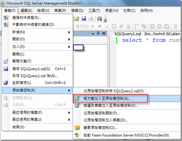Select 中斷與物件總管的連接(D) menu entry

click(37, 25)
